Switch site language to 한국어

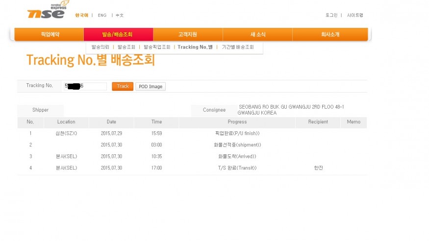(81, 15)
